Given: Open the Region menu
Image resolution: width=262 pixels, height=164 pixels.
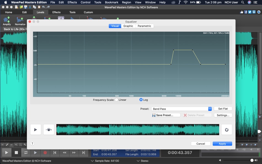Looking at the screenshot, I should pos(127,2).
